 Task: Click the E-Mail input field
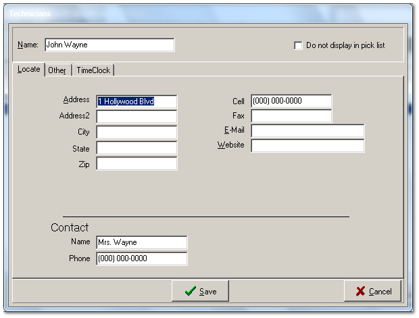[307, 131]
